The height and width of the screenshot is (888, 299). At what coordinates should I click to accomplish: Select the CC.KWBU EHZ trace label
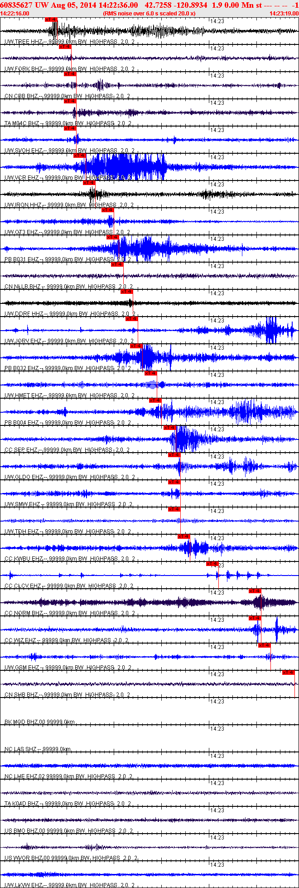point(69,559)
